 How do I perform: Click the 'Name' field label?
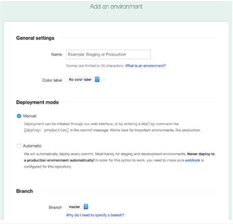pyautogui.click(x=56, y=54)
